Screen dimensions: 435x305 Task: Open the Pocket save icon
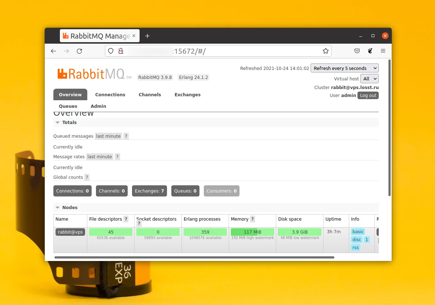point(357,51)
